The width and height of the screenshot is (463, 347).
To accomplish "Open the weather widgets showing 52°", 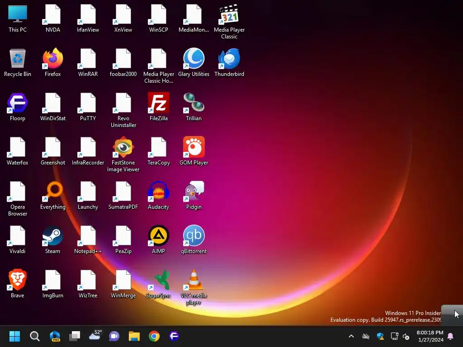I will coord(95,336).
